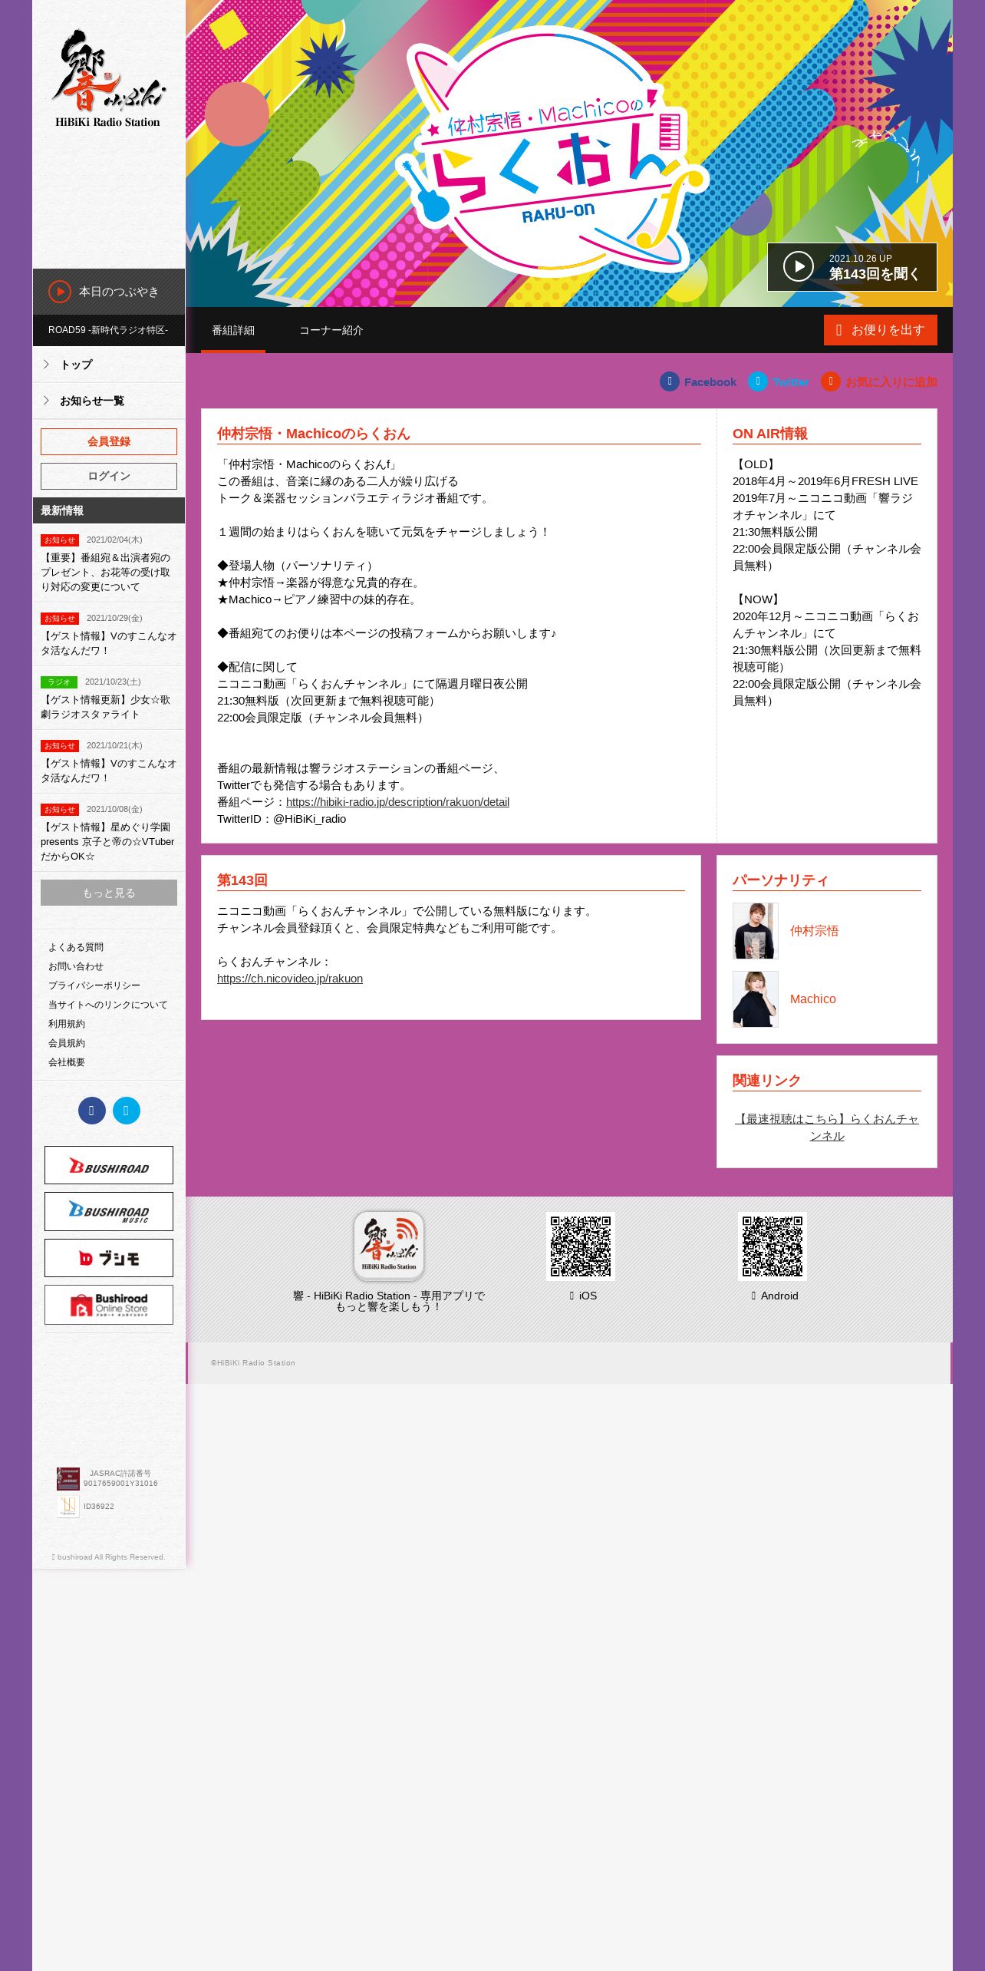Click the もっと見る button
The height and width of the screenshot is (1971, 985).
click(x=109, y=893)
